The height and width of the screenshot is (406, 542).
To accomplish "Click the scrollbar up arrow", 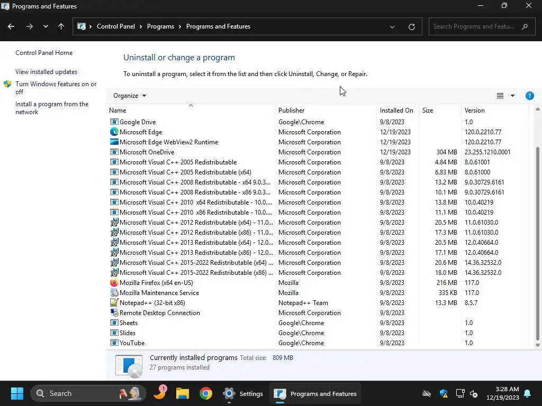I will [x=537, y=109].
